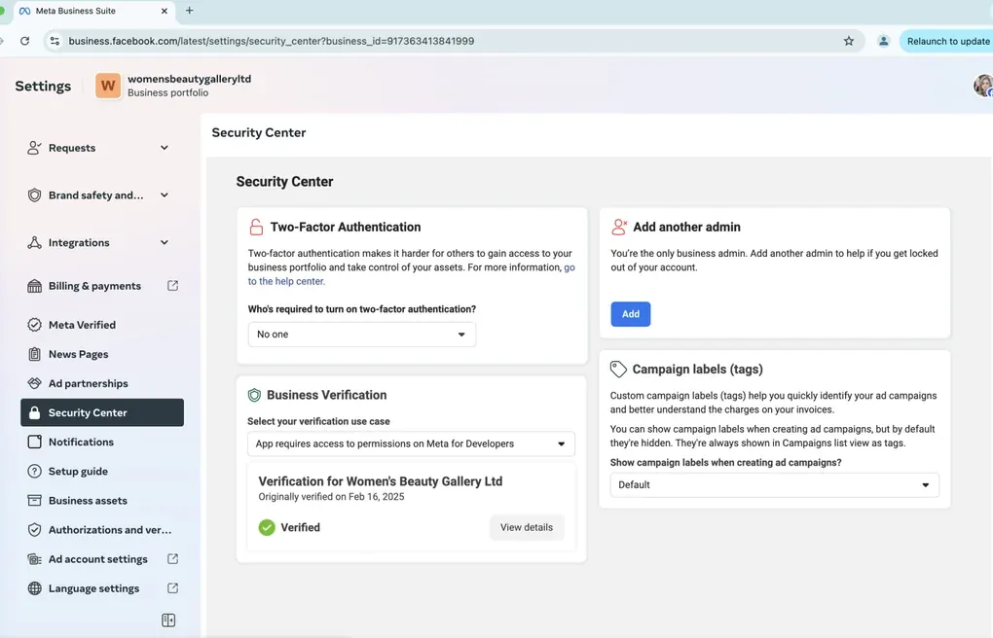Open the Chrome profile icon
The width and height of the screenshot is (993, 638).
pyautogui.click(x=883, y=41)
